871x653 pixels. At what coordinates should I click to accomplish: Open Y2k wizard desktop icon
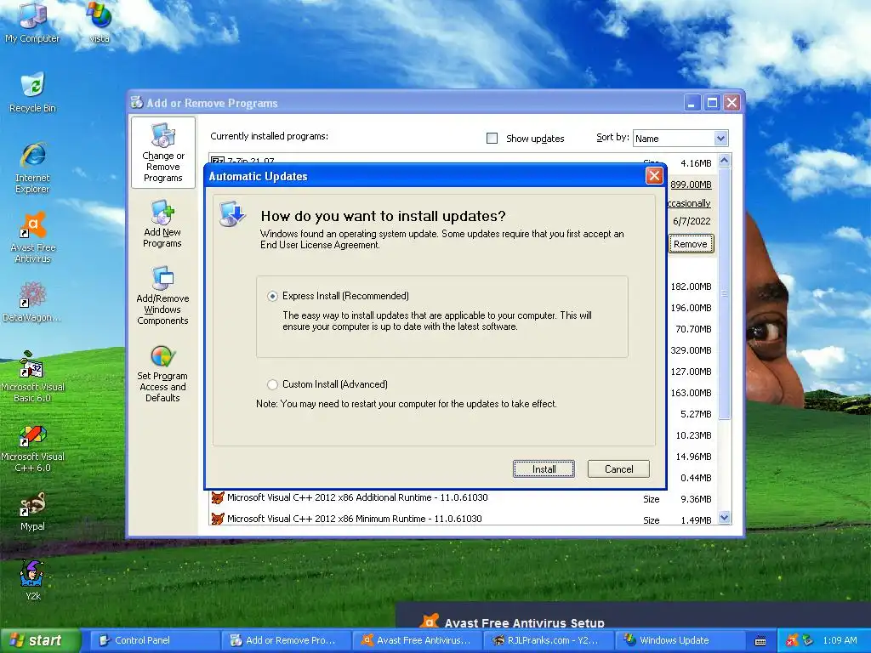(32, 580)
